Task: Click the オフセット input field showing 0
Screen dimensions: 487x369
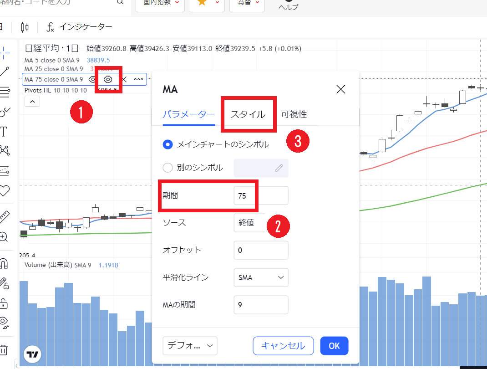Action: pos(261,250)
